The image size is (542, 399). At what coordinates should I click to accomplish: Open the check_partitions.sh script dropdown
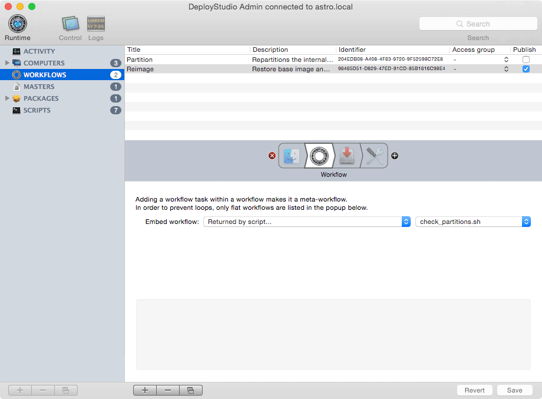473,222
